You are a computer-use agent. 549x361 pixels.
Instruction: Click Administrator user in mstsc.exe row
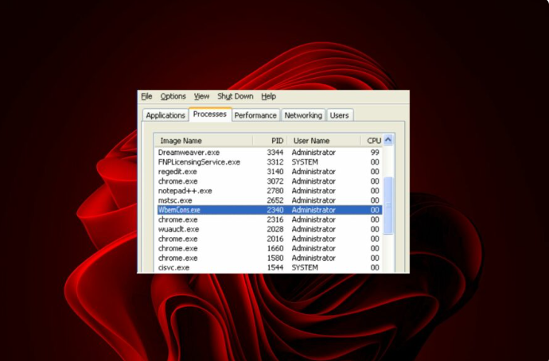(x=313, y=200)
